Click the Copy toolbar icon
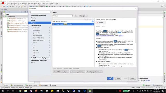The width and height of the screenshot is (166, 93). [19, 6]
